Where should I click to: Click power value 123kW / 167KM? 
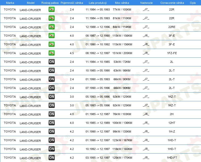pyautogui.click(x=122, y=140)
